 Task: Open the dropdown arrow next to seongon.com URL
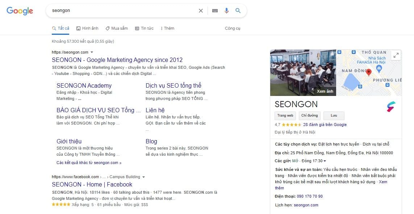point(92,52)
